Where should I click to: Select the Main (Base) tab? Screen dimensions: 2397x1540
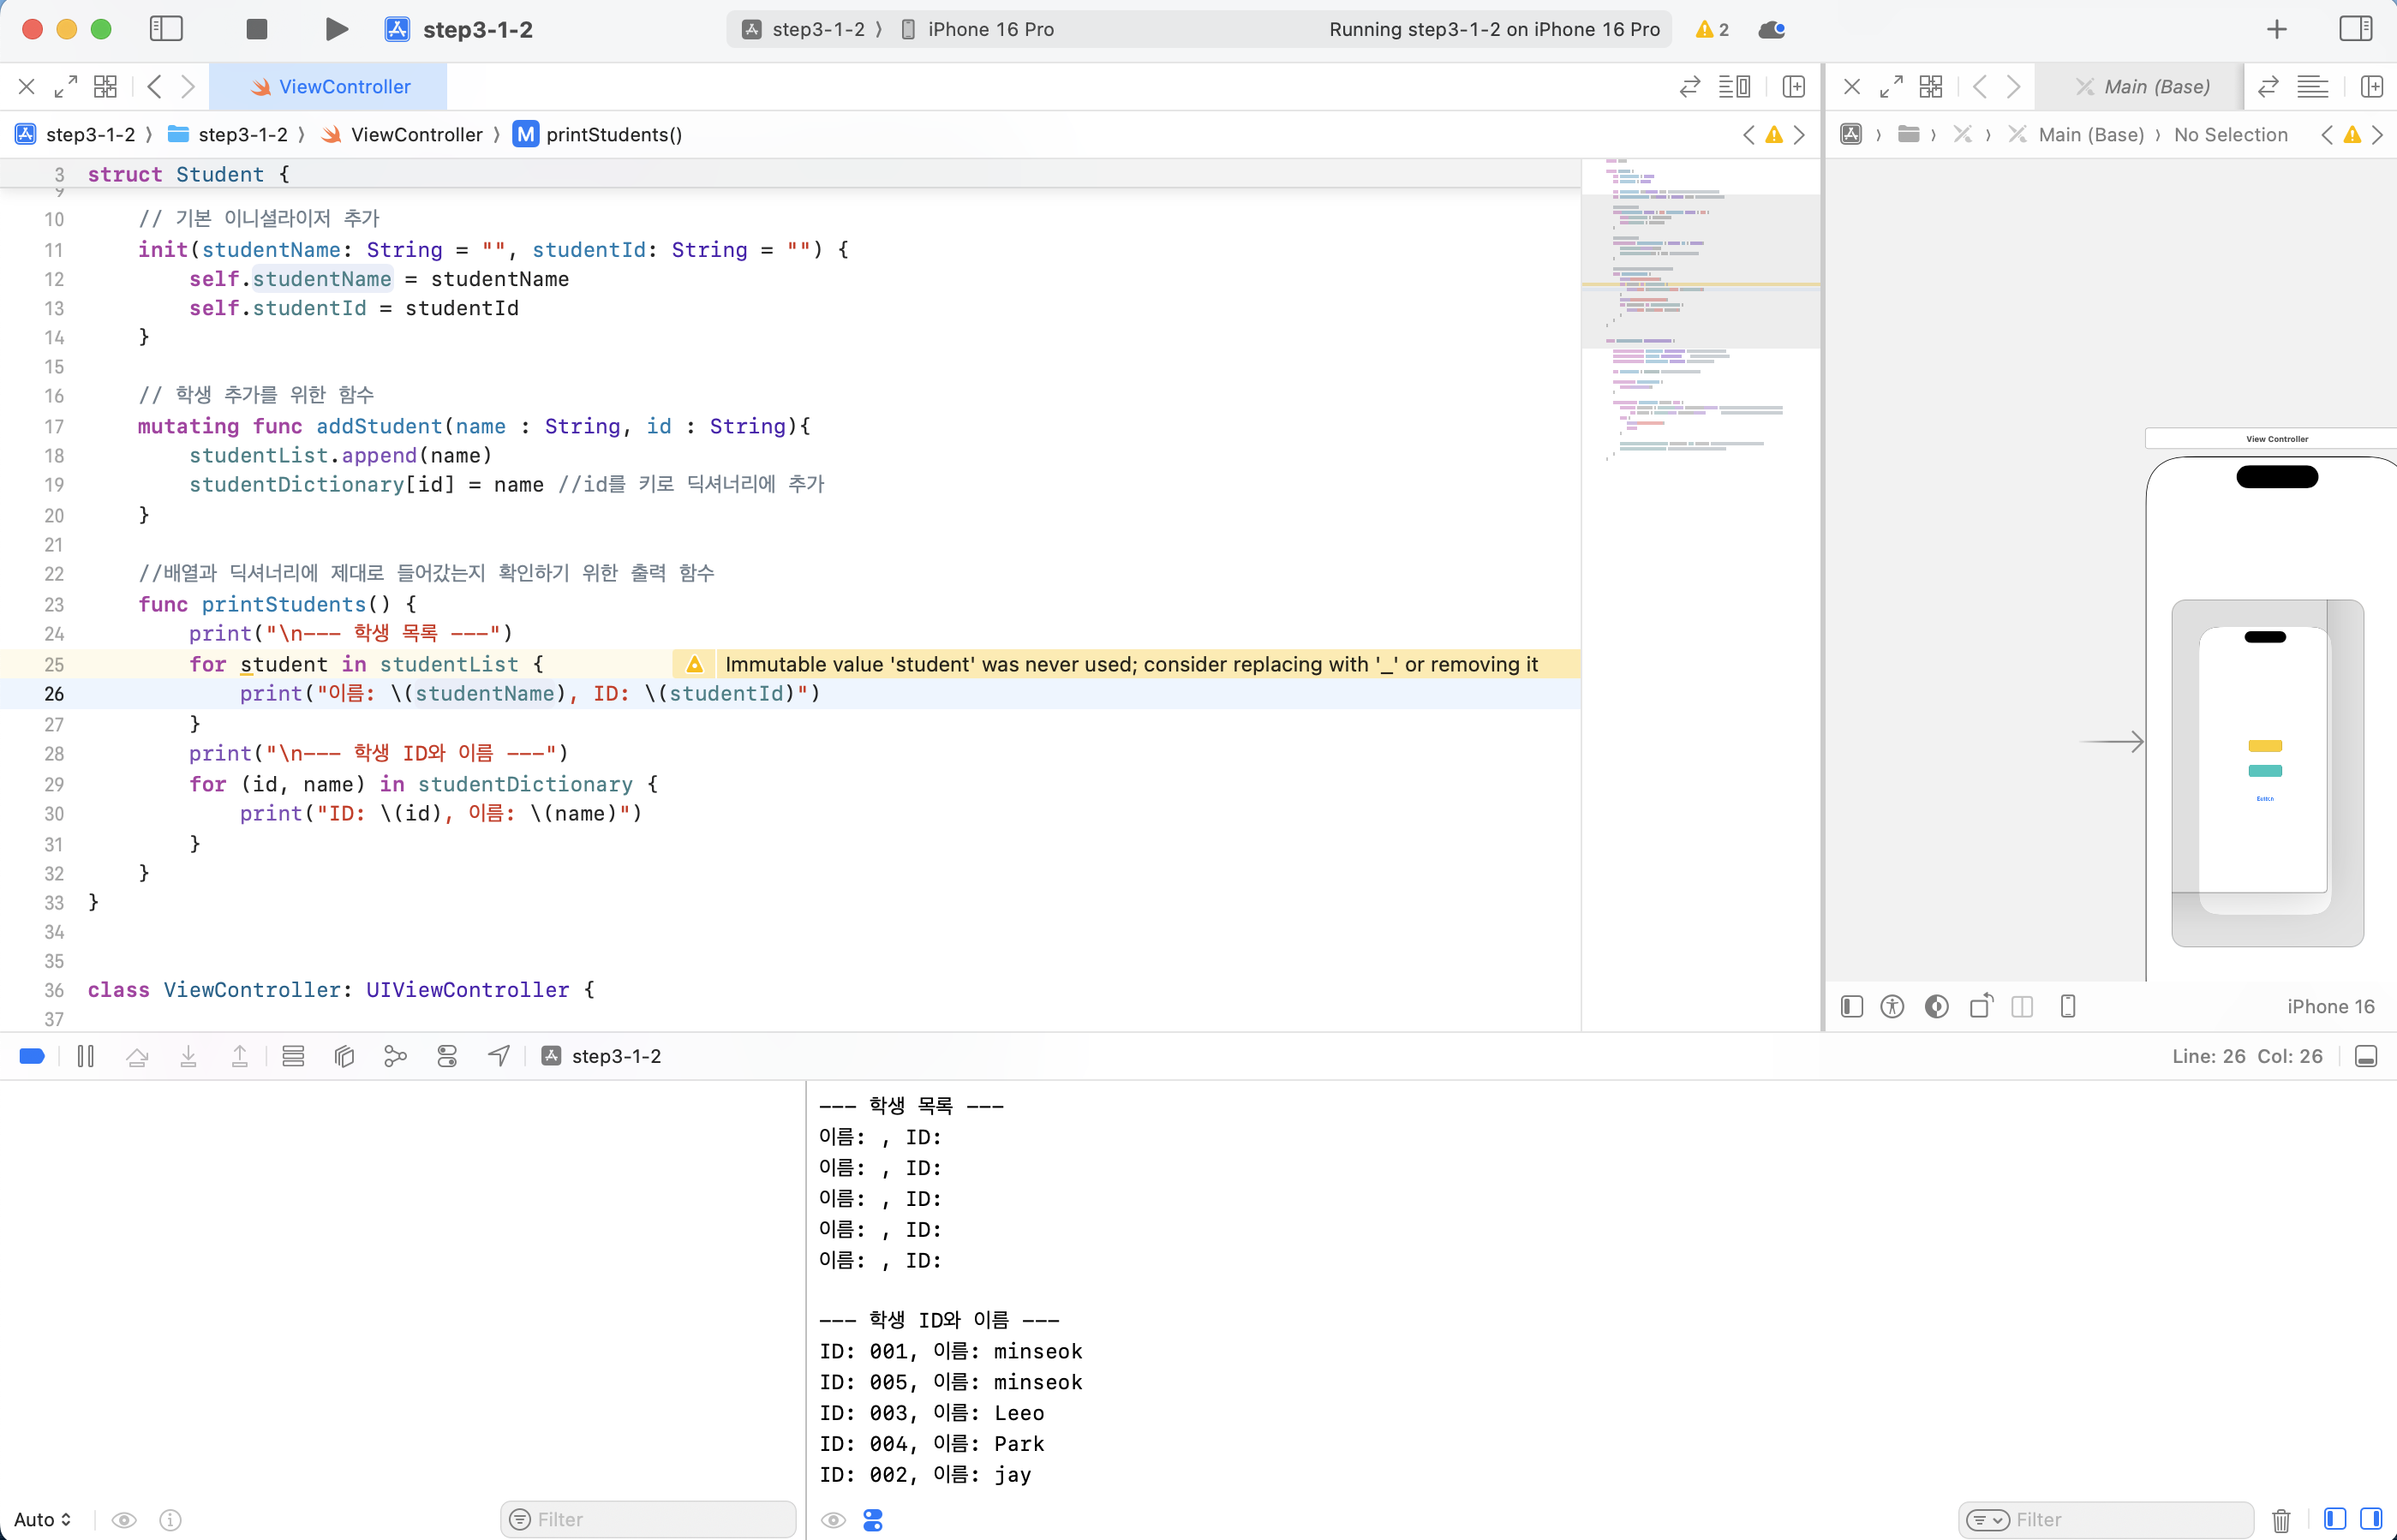(x=2141, y=87)
